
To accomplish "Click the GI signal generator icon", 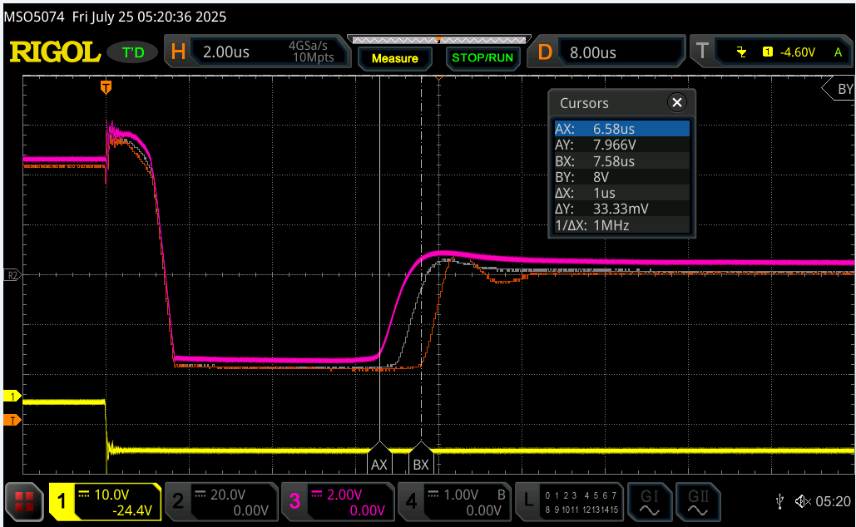I will pos(650,501).
